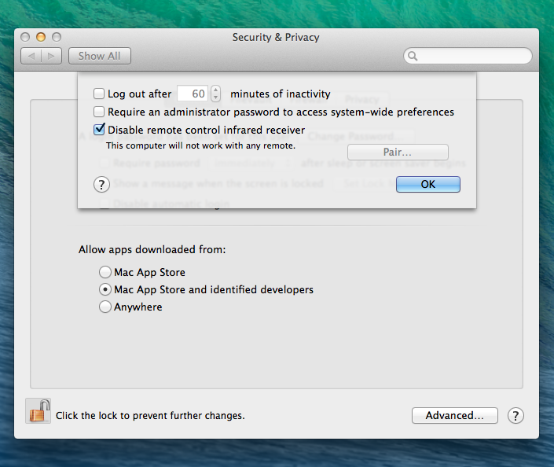Enable Log out after inactivity checkbox
This screenshot has height=467, width=554.
(99, 94)
